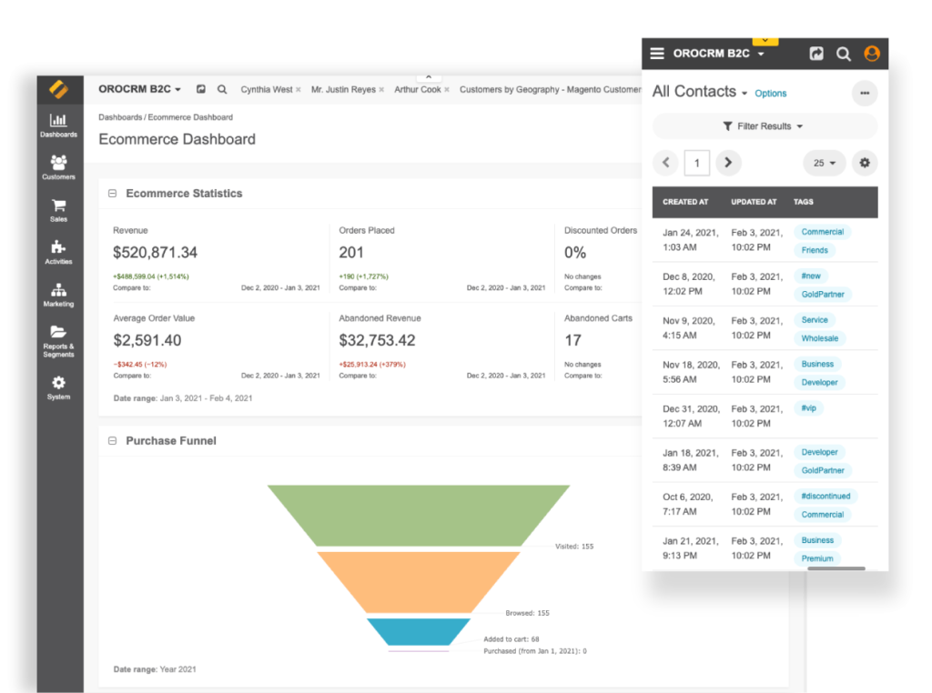Open Activities puzzle icon in the sidebar
The height and width of the screenshot is (693, 932).
click(58, 252)
